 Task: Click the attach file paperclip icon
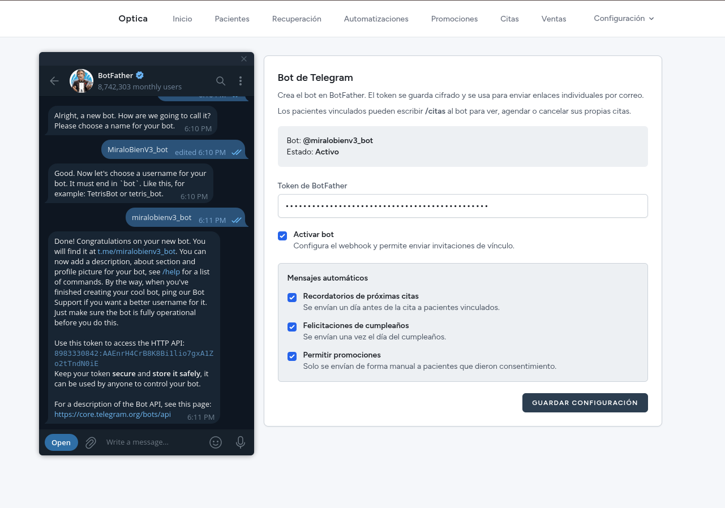pyautogui.click(x=91, y=442)
